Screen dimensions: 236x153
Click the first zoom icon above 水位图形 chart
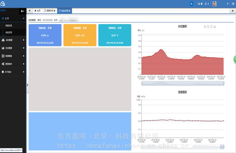[205, 26]
